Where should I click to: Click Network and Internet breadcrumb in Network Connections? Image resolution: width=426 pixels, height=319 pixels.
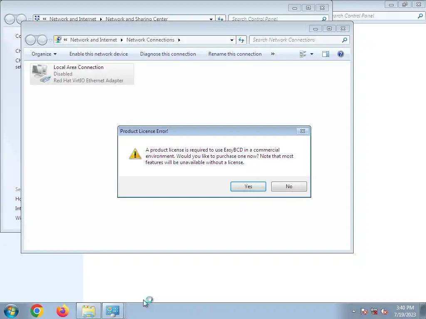click(x=94, y=40)
